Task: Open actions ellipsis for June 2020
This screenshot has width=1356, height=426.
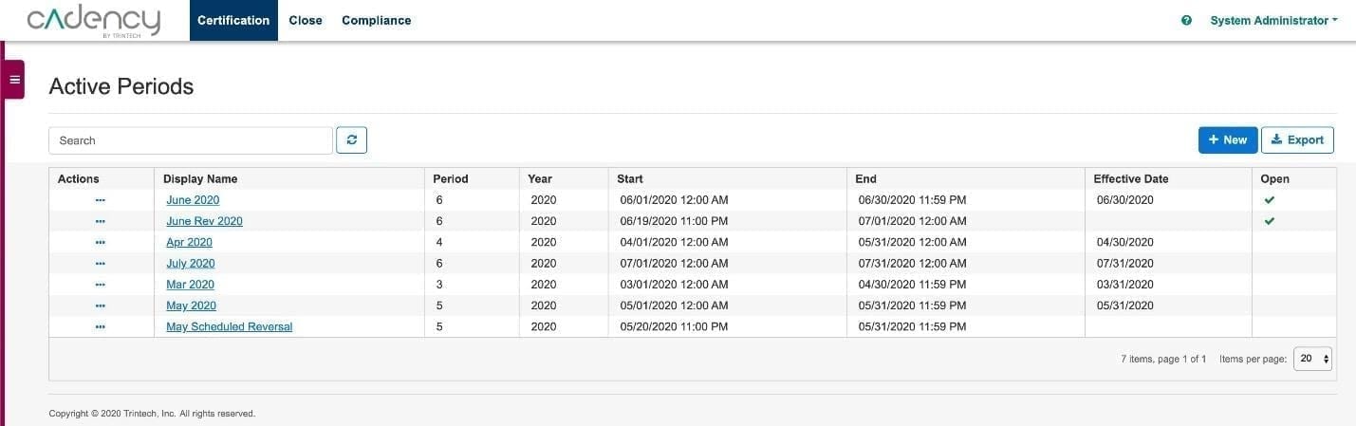Action: [x=101, y=200]
